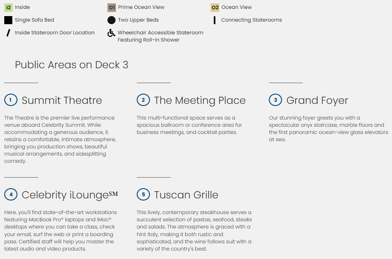Viewport: 392px width, 259px height.
Task: Click the Summit Theatre description paragraph
Action: 60,139
